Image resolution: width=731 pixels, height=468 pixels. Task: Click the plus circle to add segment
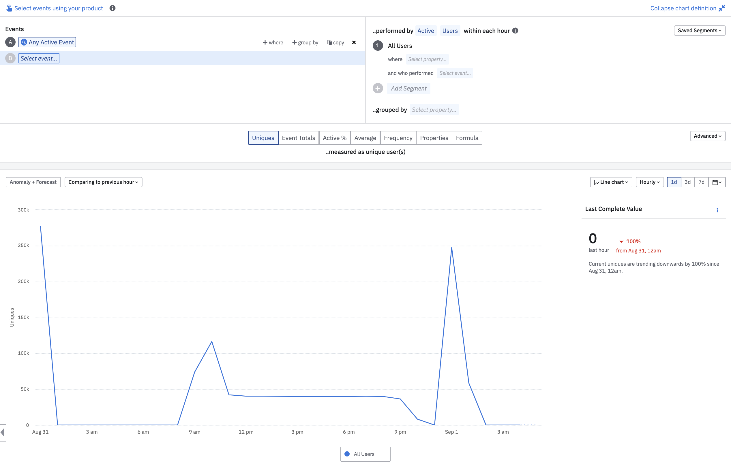pyautogui.click(x=378, y=88)
